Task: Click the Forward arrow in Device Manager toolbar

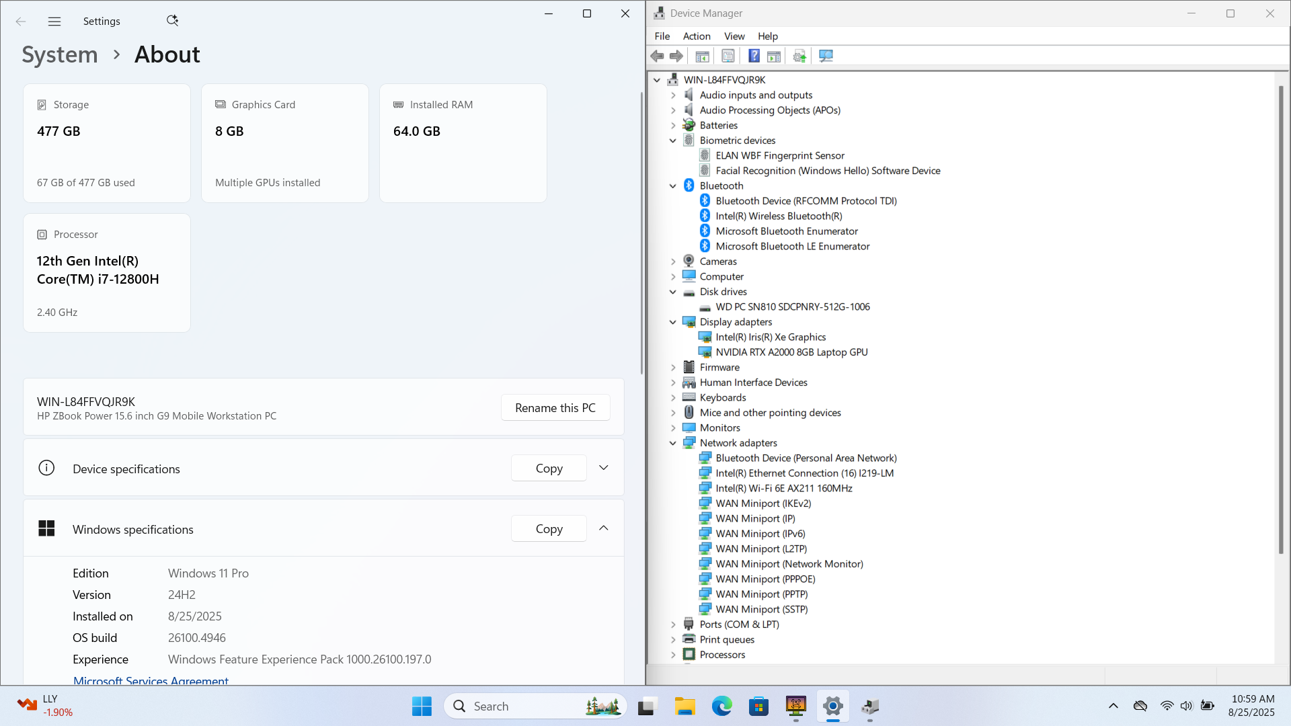Action: [676, 56]
